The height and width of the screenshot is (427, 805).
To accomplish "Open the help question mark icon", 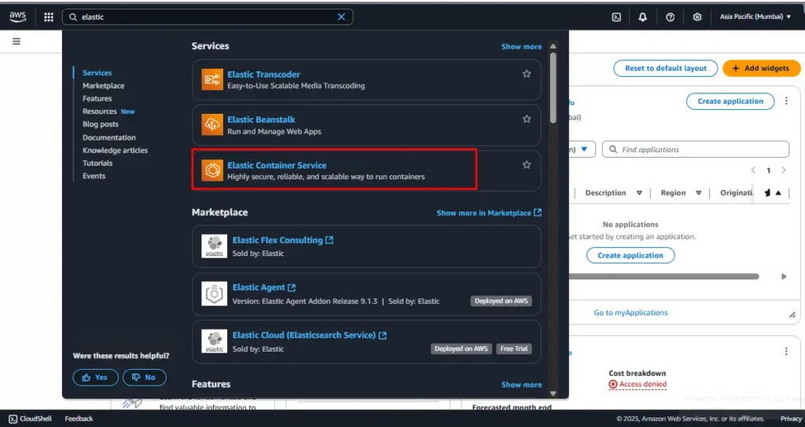I will (x=670, y=17).
